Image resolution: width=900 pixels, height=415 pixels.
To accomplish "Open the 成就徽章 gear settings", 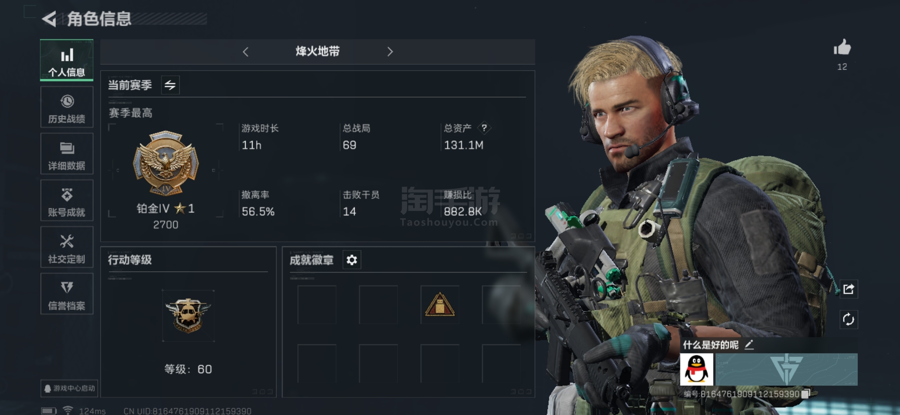I will tap(352, 260).
